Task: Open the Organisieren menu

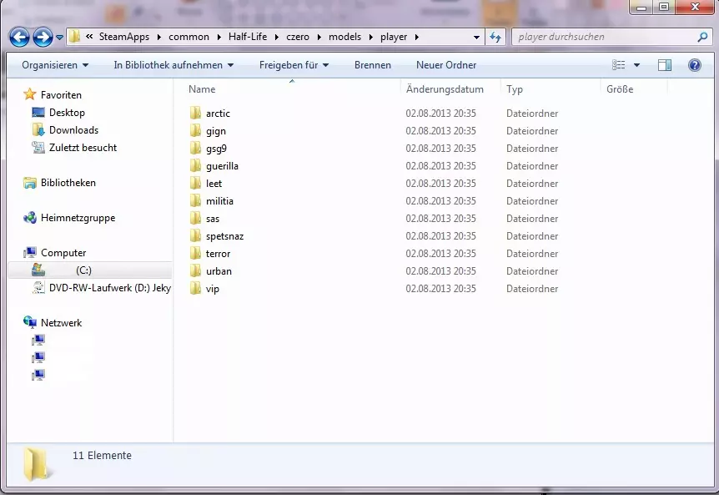Action: [55, 65]
